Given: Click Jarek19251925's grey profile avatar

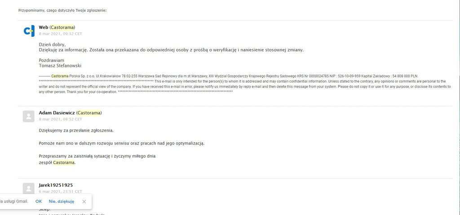Looking at the screenshot, I should click(28, 189).
